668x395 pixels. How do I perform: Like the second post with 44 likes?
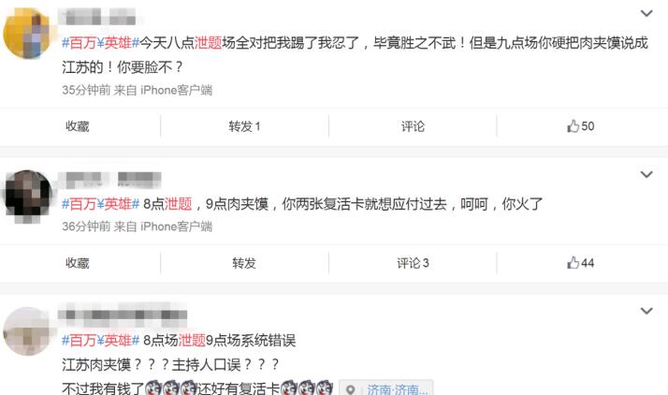[581, 263]
